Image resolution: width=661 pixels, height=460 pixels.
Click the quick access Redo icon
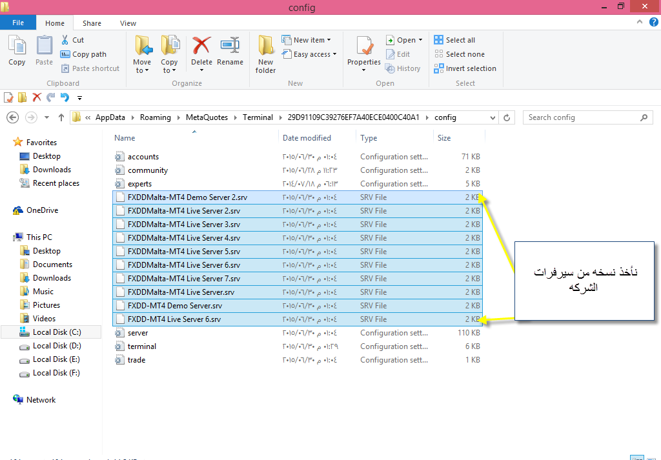50,97
